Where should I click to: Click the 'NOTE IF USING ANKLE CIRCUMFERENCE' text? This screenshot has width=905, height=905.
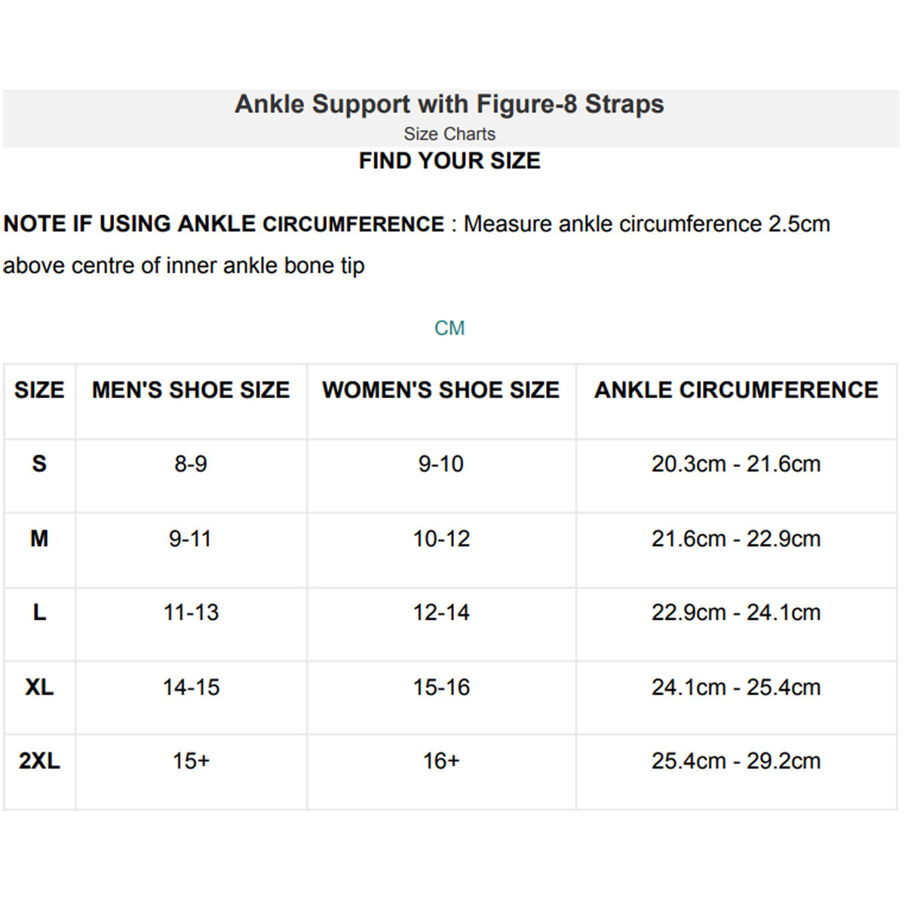(x=224, y=224)
